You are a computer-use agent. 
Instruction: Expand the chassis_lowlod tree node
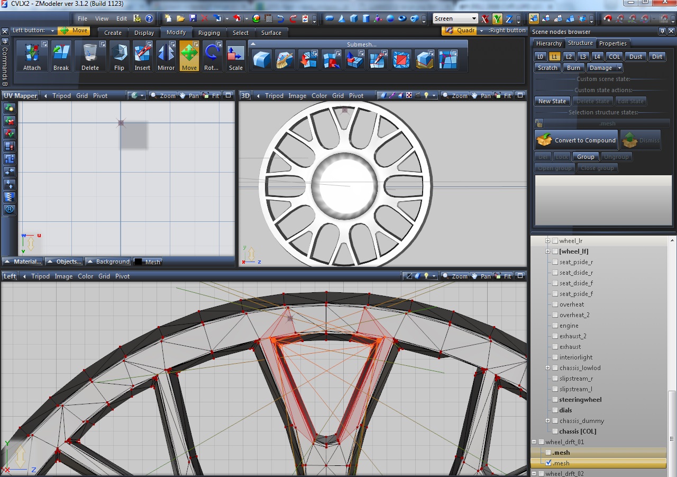pyautogui.click(x=548, y=368)
